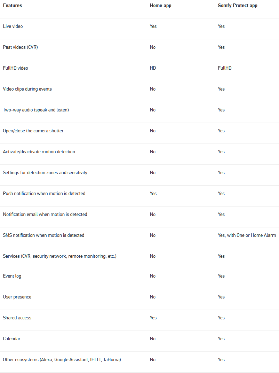Click the FullHD video feature label
The image size is (279, 373).
15,68
